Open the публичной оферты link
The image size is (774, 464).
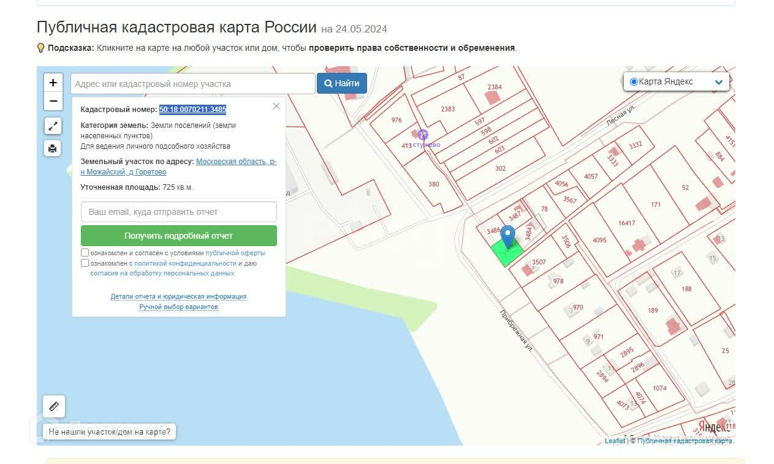[x=235, y=253]
